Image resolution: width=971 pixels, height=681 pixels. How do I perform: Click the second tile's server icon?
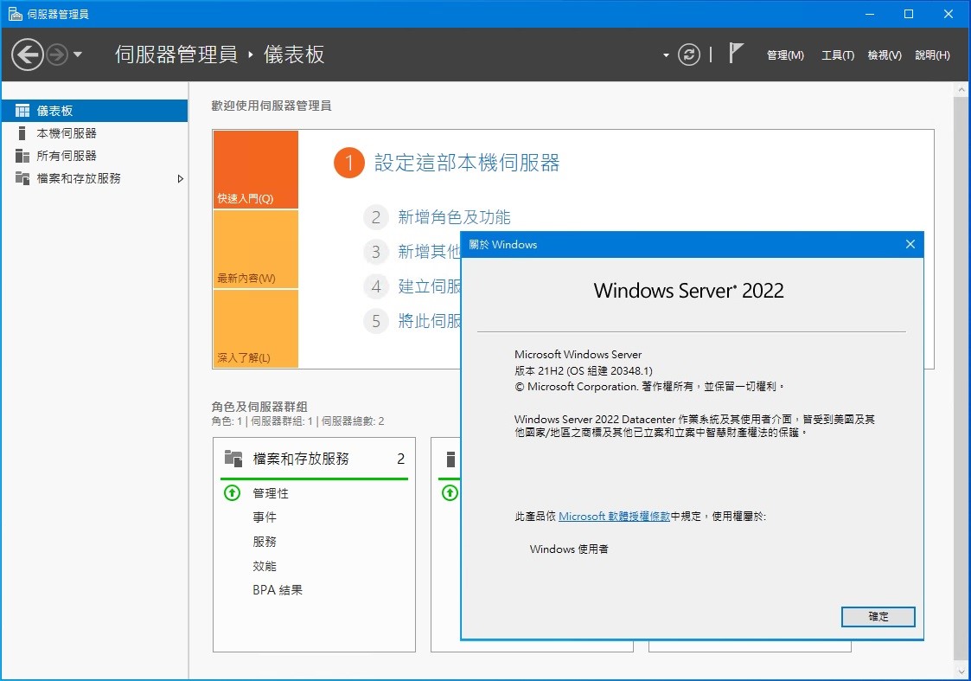click(450, 459)
